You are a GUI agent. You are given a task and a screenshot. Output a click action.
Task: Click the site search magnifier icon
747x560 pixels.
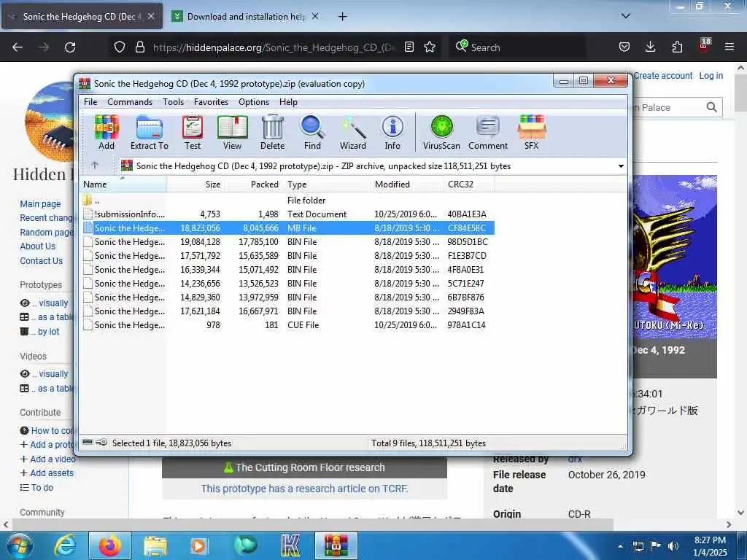click(x=711, y=107)
